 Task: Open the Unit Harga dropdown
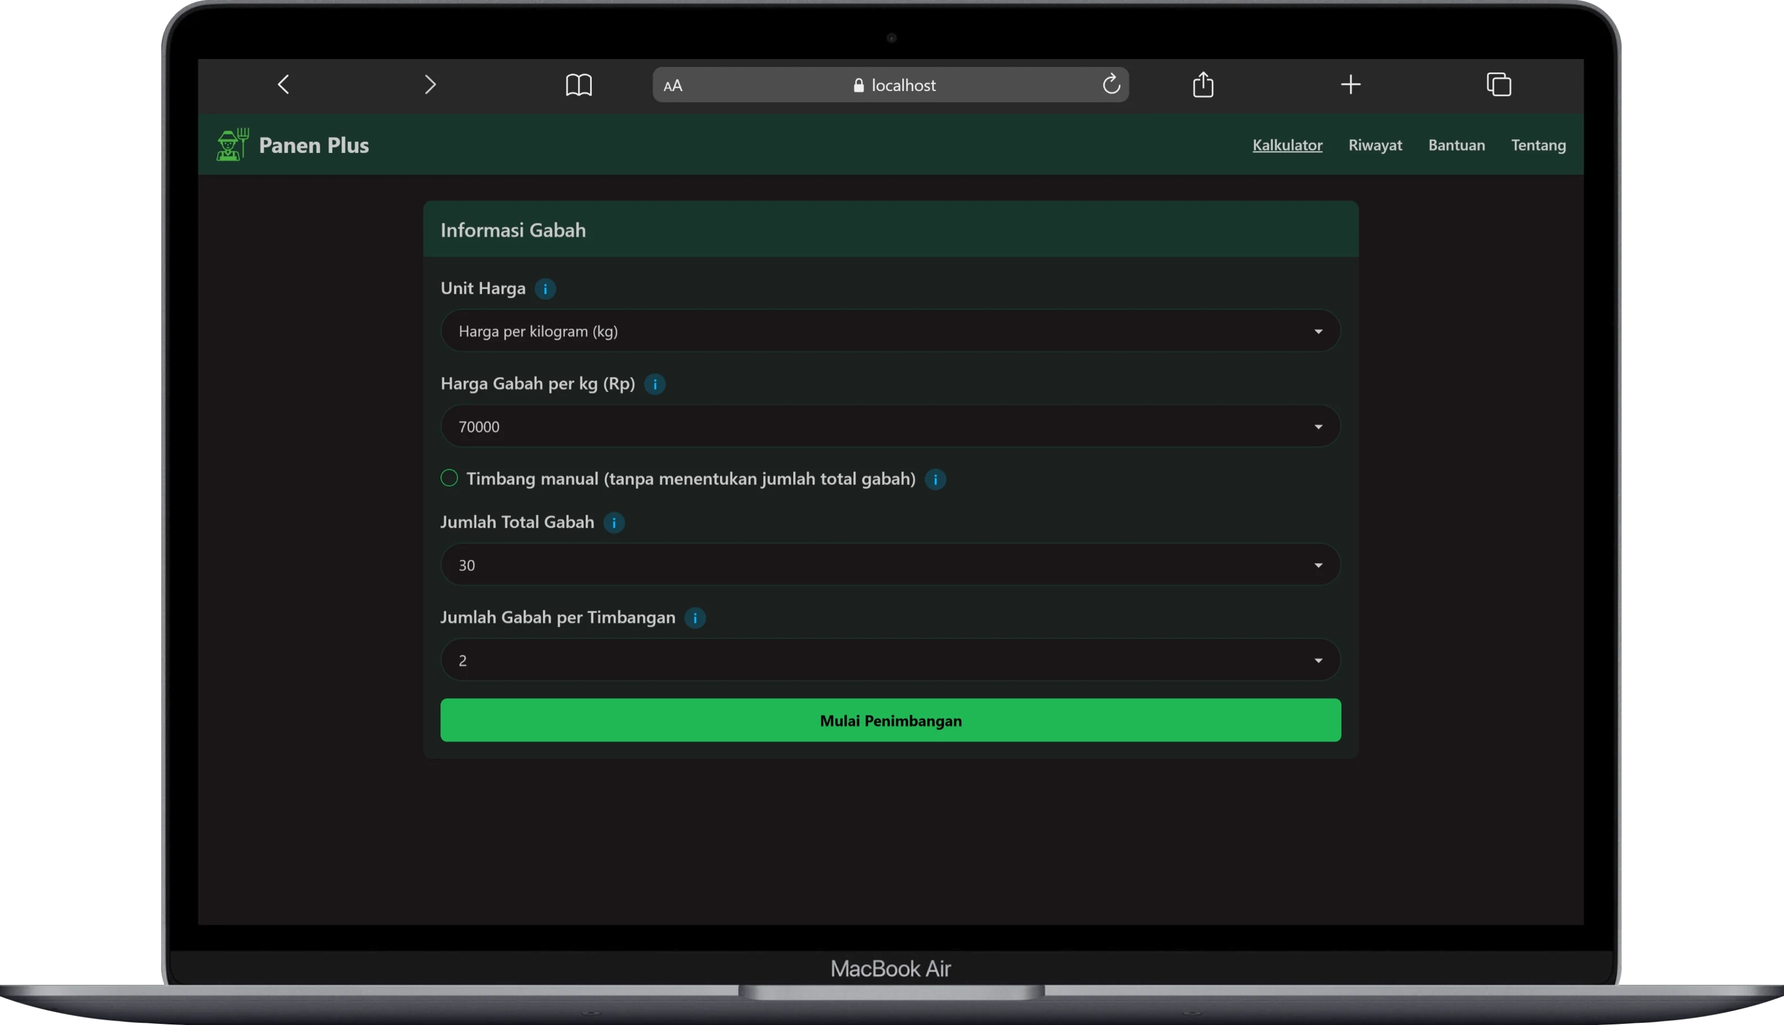click(890, 330)
